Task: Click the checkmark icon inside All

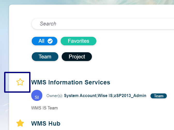Action: (50, 41)
